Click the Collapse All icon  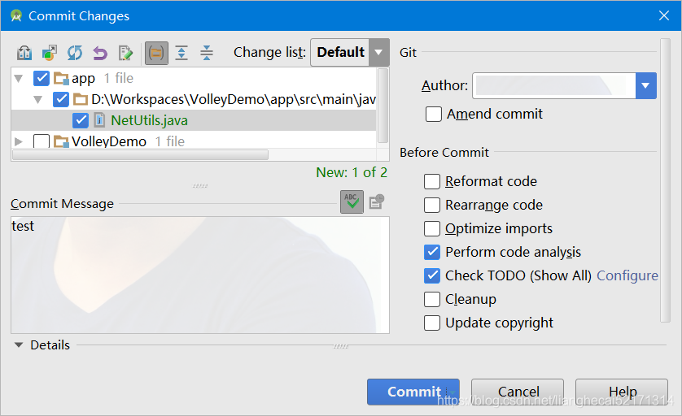(207, 53)
